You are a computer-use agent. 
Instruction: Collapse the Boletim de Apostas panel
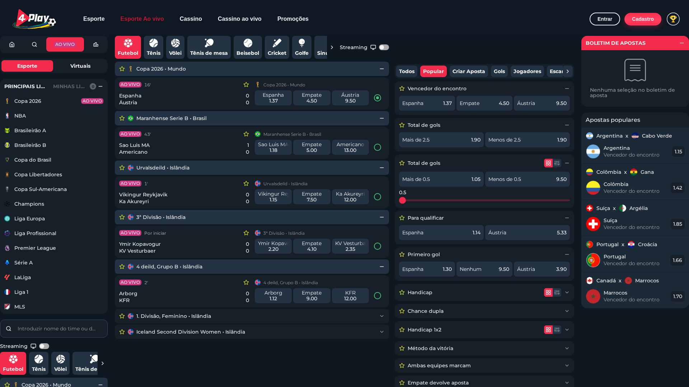[682, 43]
